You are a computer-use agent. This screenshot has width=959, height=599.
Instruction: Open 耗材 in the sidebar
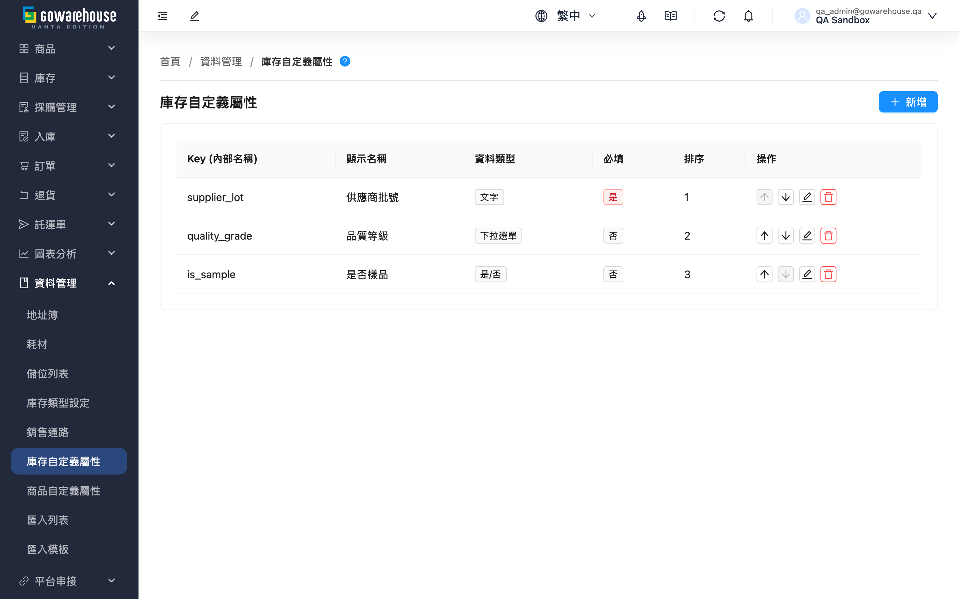[x=69, y=344]
